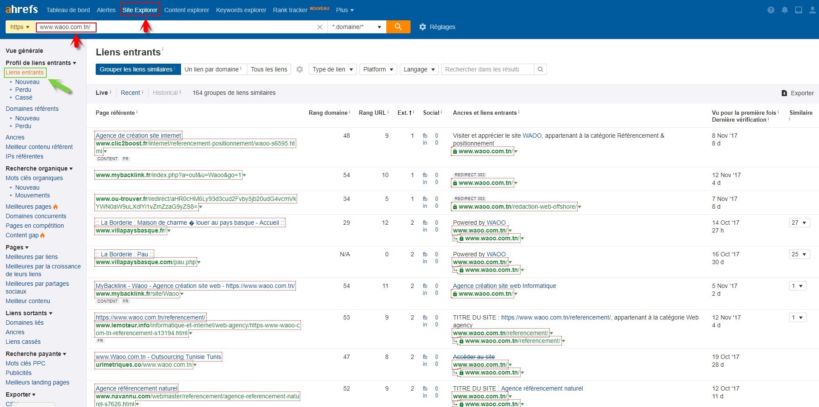
Task: Click the device screen icon in header
Action: click(x=799, y=10)
